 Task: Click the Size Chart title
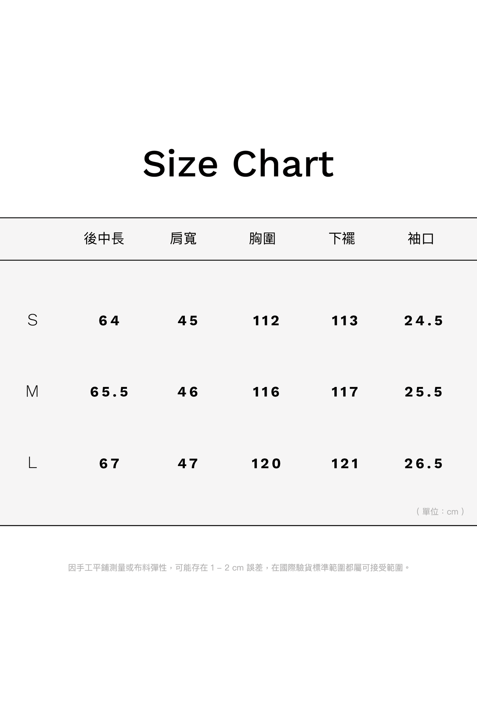click(x=238, y=164)
